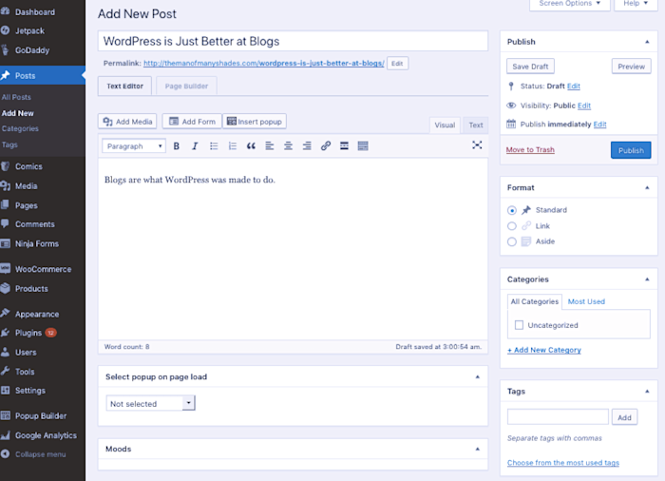Collapse the Categories panel
Screen dimensions: 665x481
click(x=647, y=279)
